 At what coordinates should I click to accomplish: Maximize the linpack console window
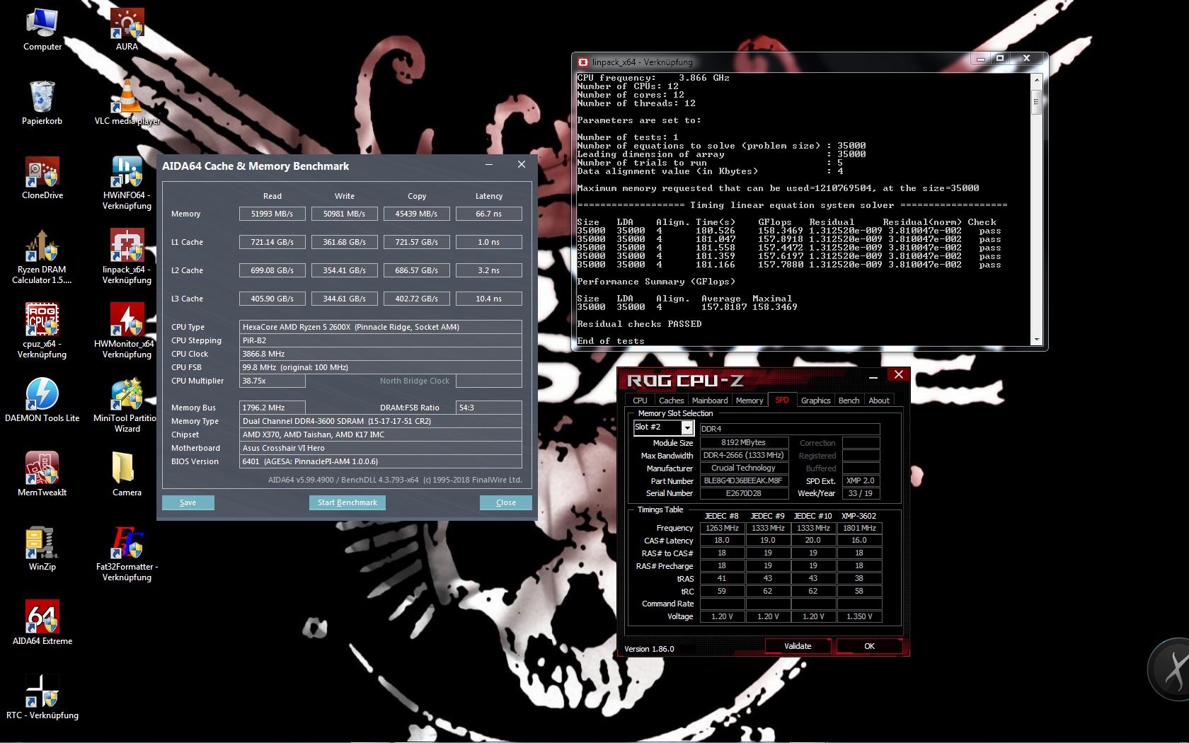point(1000,59)
